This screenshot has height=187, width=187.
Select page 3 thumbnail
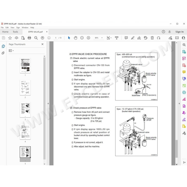coord(25,110)
